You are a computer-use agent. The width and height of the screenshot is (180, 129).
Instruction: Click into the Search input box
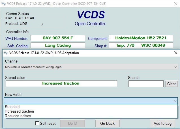pos(146,84)
